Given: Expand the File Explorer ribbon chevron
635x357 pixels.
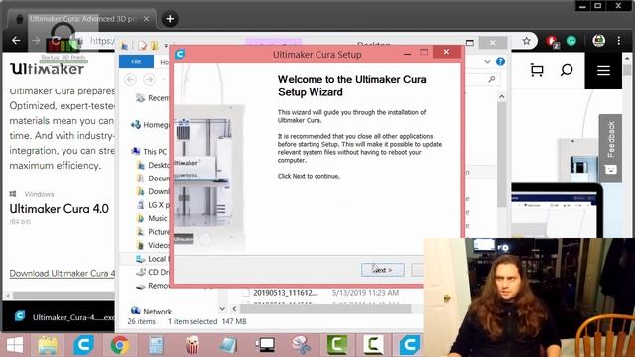Looking at the screenshot, I should 487,61.
